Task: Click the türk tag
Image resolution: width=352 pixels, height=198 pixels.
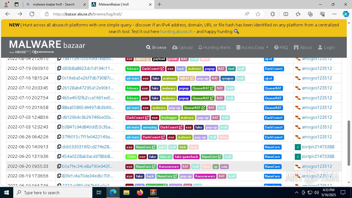Action: pos(183,147)
